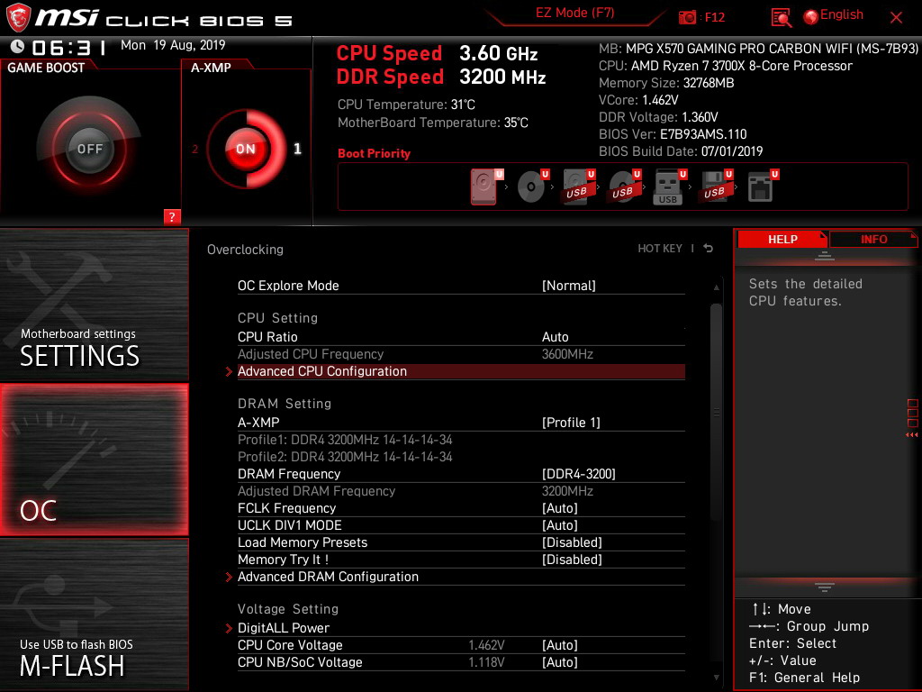Screen dimensions: 922x692
Task: Click the date Mon 19 Aug, 2019
Action: pyautogui.click(x=173, y=45)
